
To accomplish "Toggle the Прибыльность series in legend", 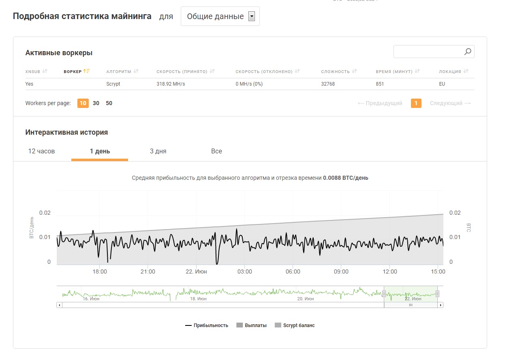I will pyautogui.click(x=207, y=325).
